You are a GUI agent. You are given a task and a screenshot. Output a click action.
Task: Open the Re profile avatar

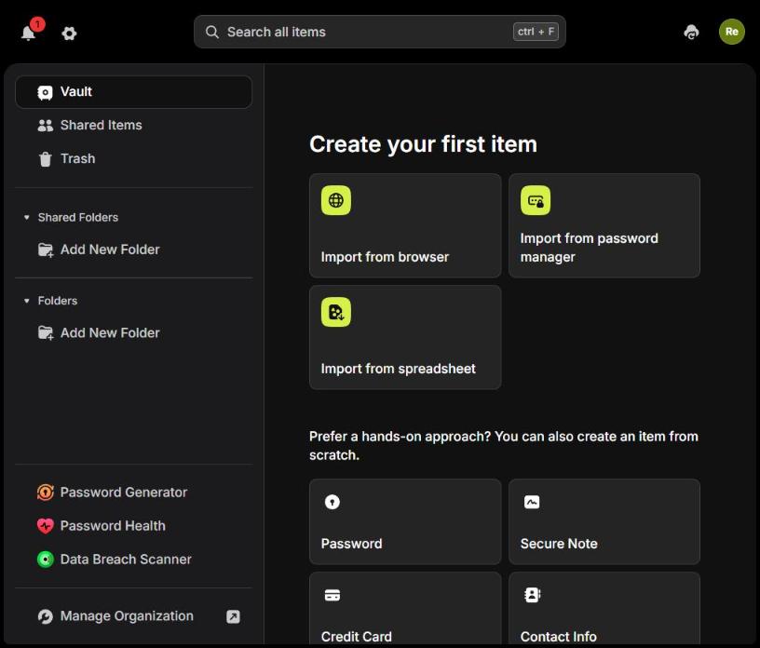coord(731,32)
